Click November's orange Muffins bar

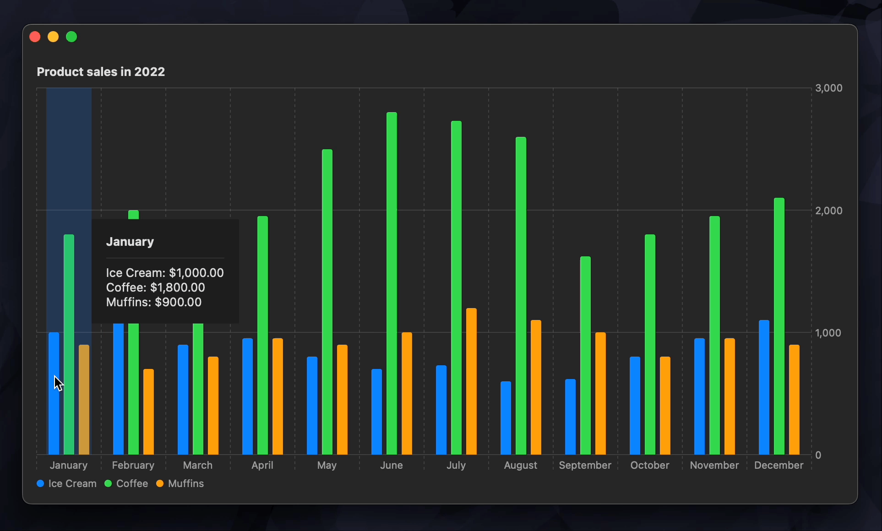[x=730, y=396]
